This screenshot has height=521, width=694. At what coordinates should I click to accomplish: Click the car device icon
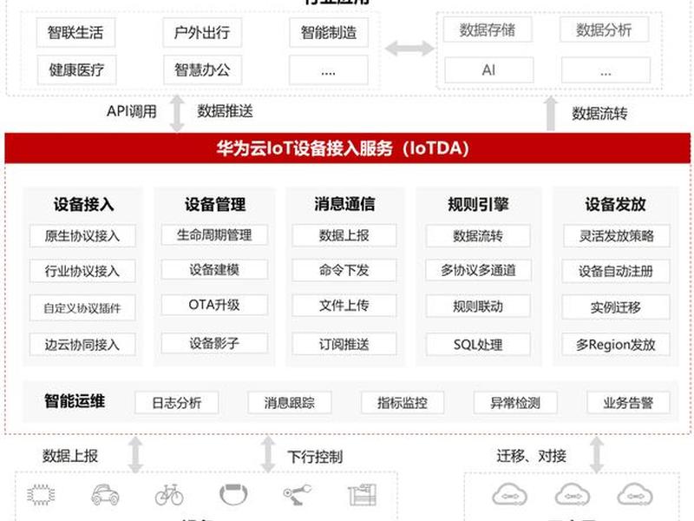[105, 495]
